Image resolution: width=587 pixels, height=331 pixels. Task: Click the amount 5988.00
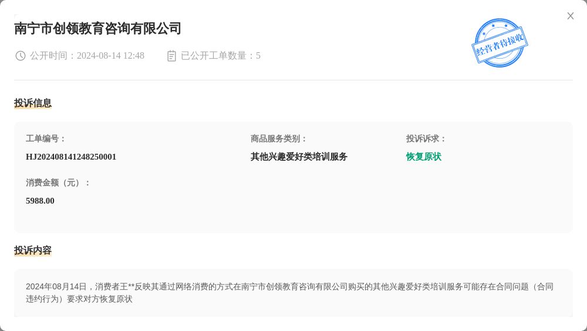pos(40,201)
